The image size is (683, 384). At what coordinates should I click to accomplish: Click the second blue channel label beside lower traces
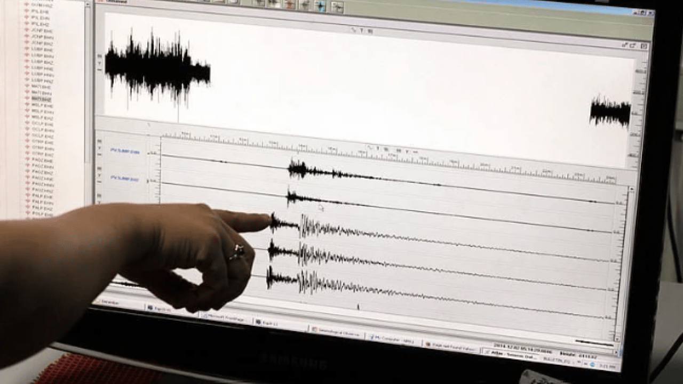tap(124, 178)
